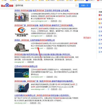The image size is (102, 105).
Task: Click the blue badge icon after sdzengyi.com
Action: pyautogui.click(x=48, y=89)
